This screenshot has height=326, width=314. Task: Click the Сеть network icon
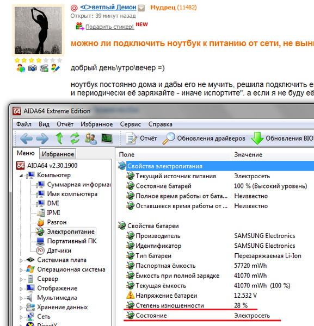tap(30, 316)
